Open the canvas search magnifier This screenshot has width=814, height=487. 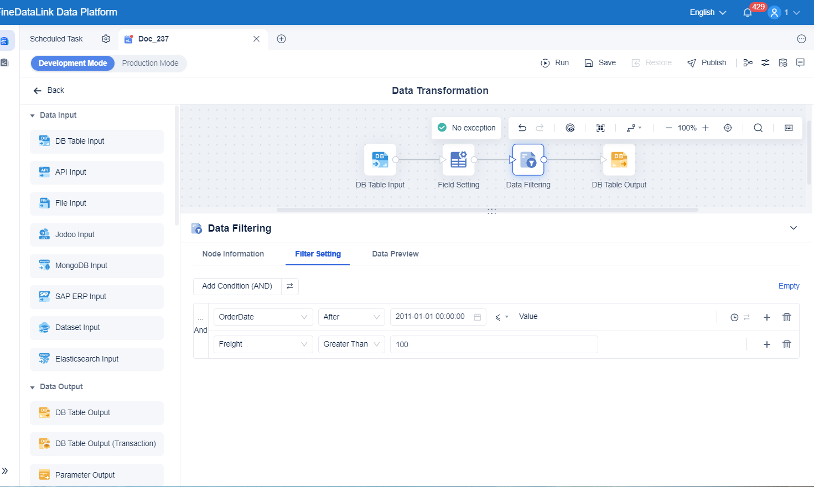pyautogui.click(x=758, y=128)
